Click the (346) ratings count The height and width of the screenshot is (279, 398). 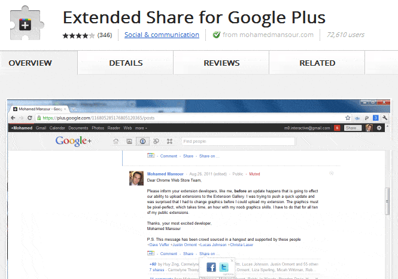105,35
